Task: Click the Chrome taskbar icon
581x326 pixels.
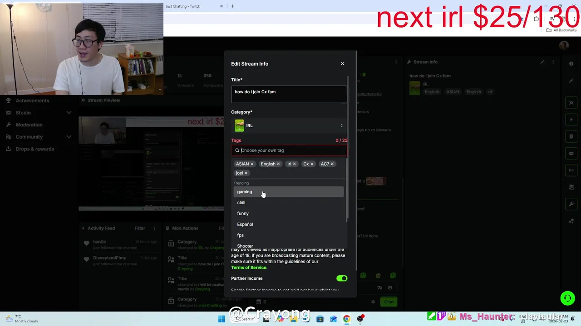Action: [346, 319]
